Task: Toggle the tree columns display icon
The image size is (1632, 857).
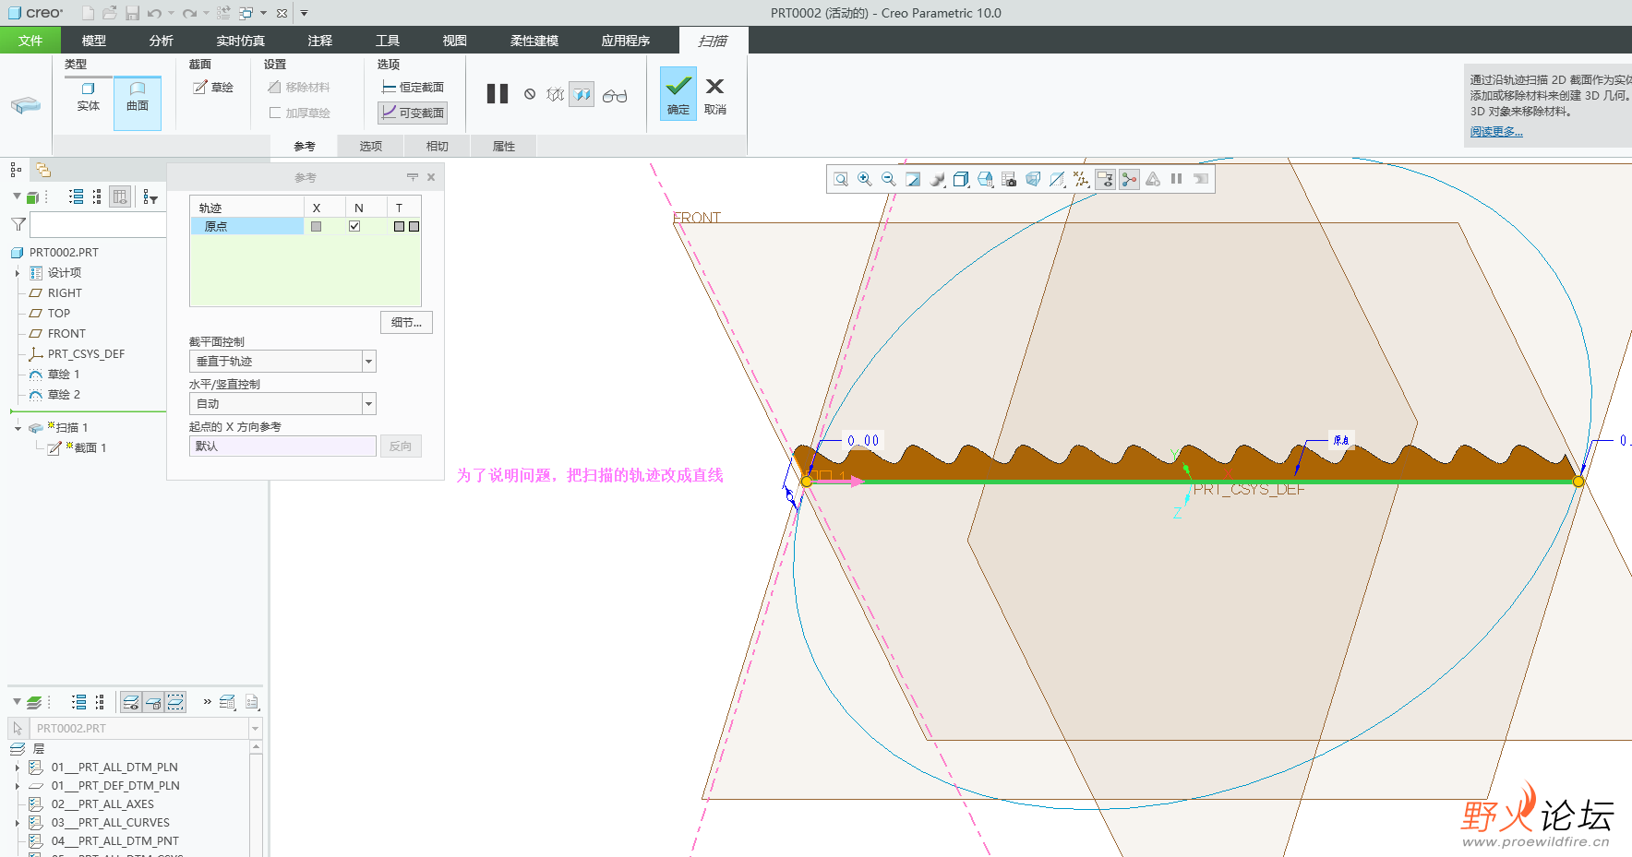Action: point(120,196)
